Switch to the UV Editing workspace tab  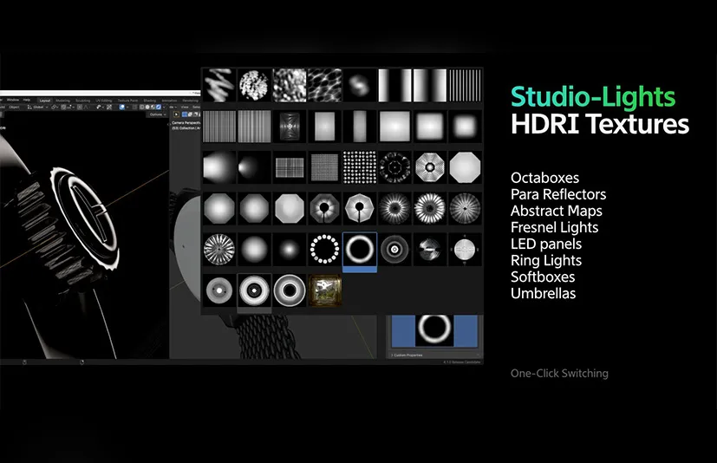tap(104, 101)
